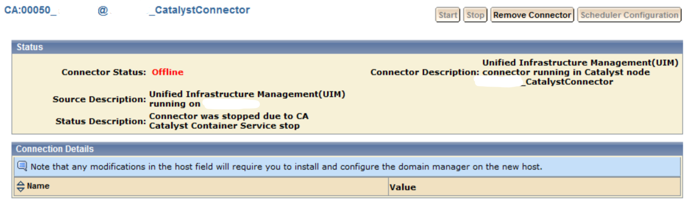The image size is (692, 209).
Task: Click the Start button
Action: tap(447, 15)
